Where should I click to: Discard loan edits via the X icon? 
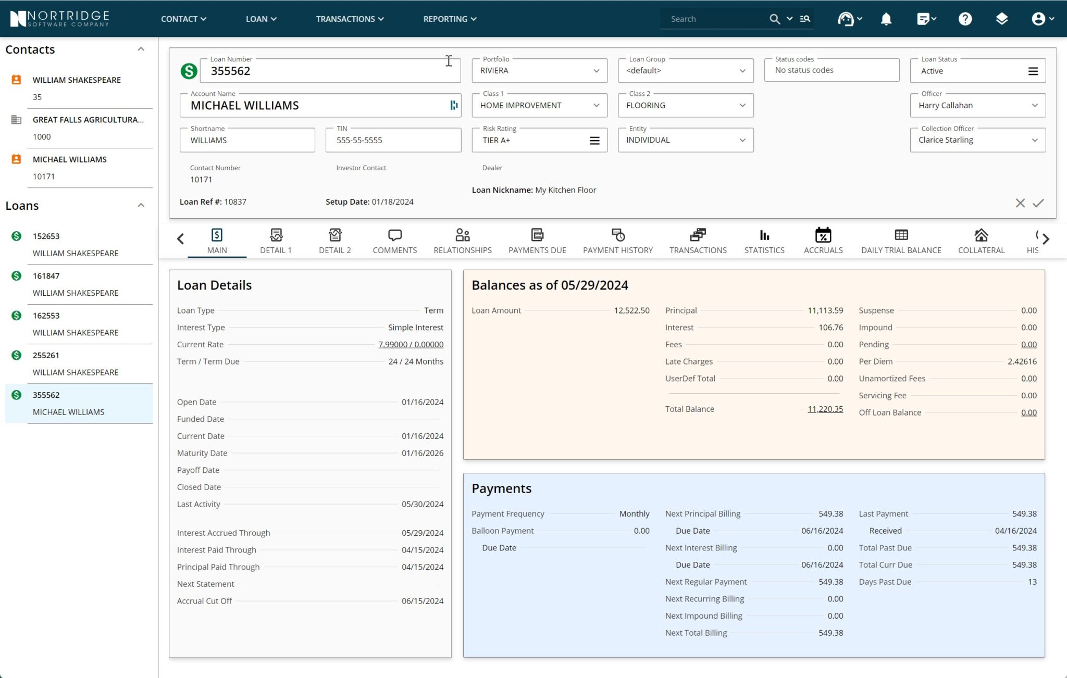tap(1020, 203)
